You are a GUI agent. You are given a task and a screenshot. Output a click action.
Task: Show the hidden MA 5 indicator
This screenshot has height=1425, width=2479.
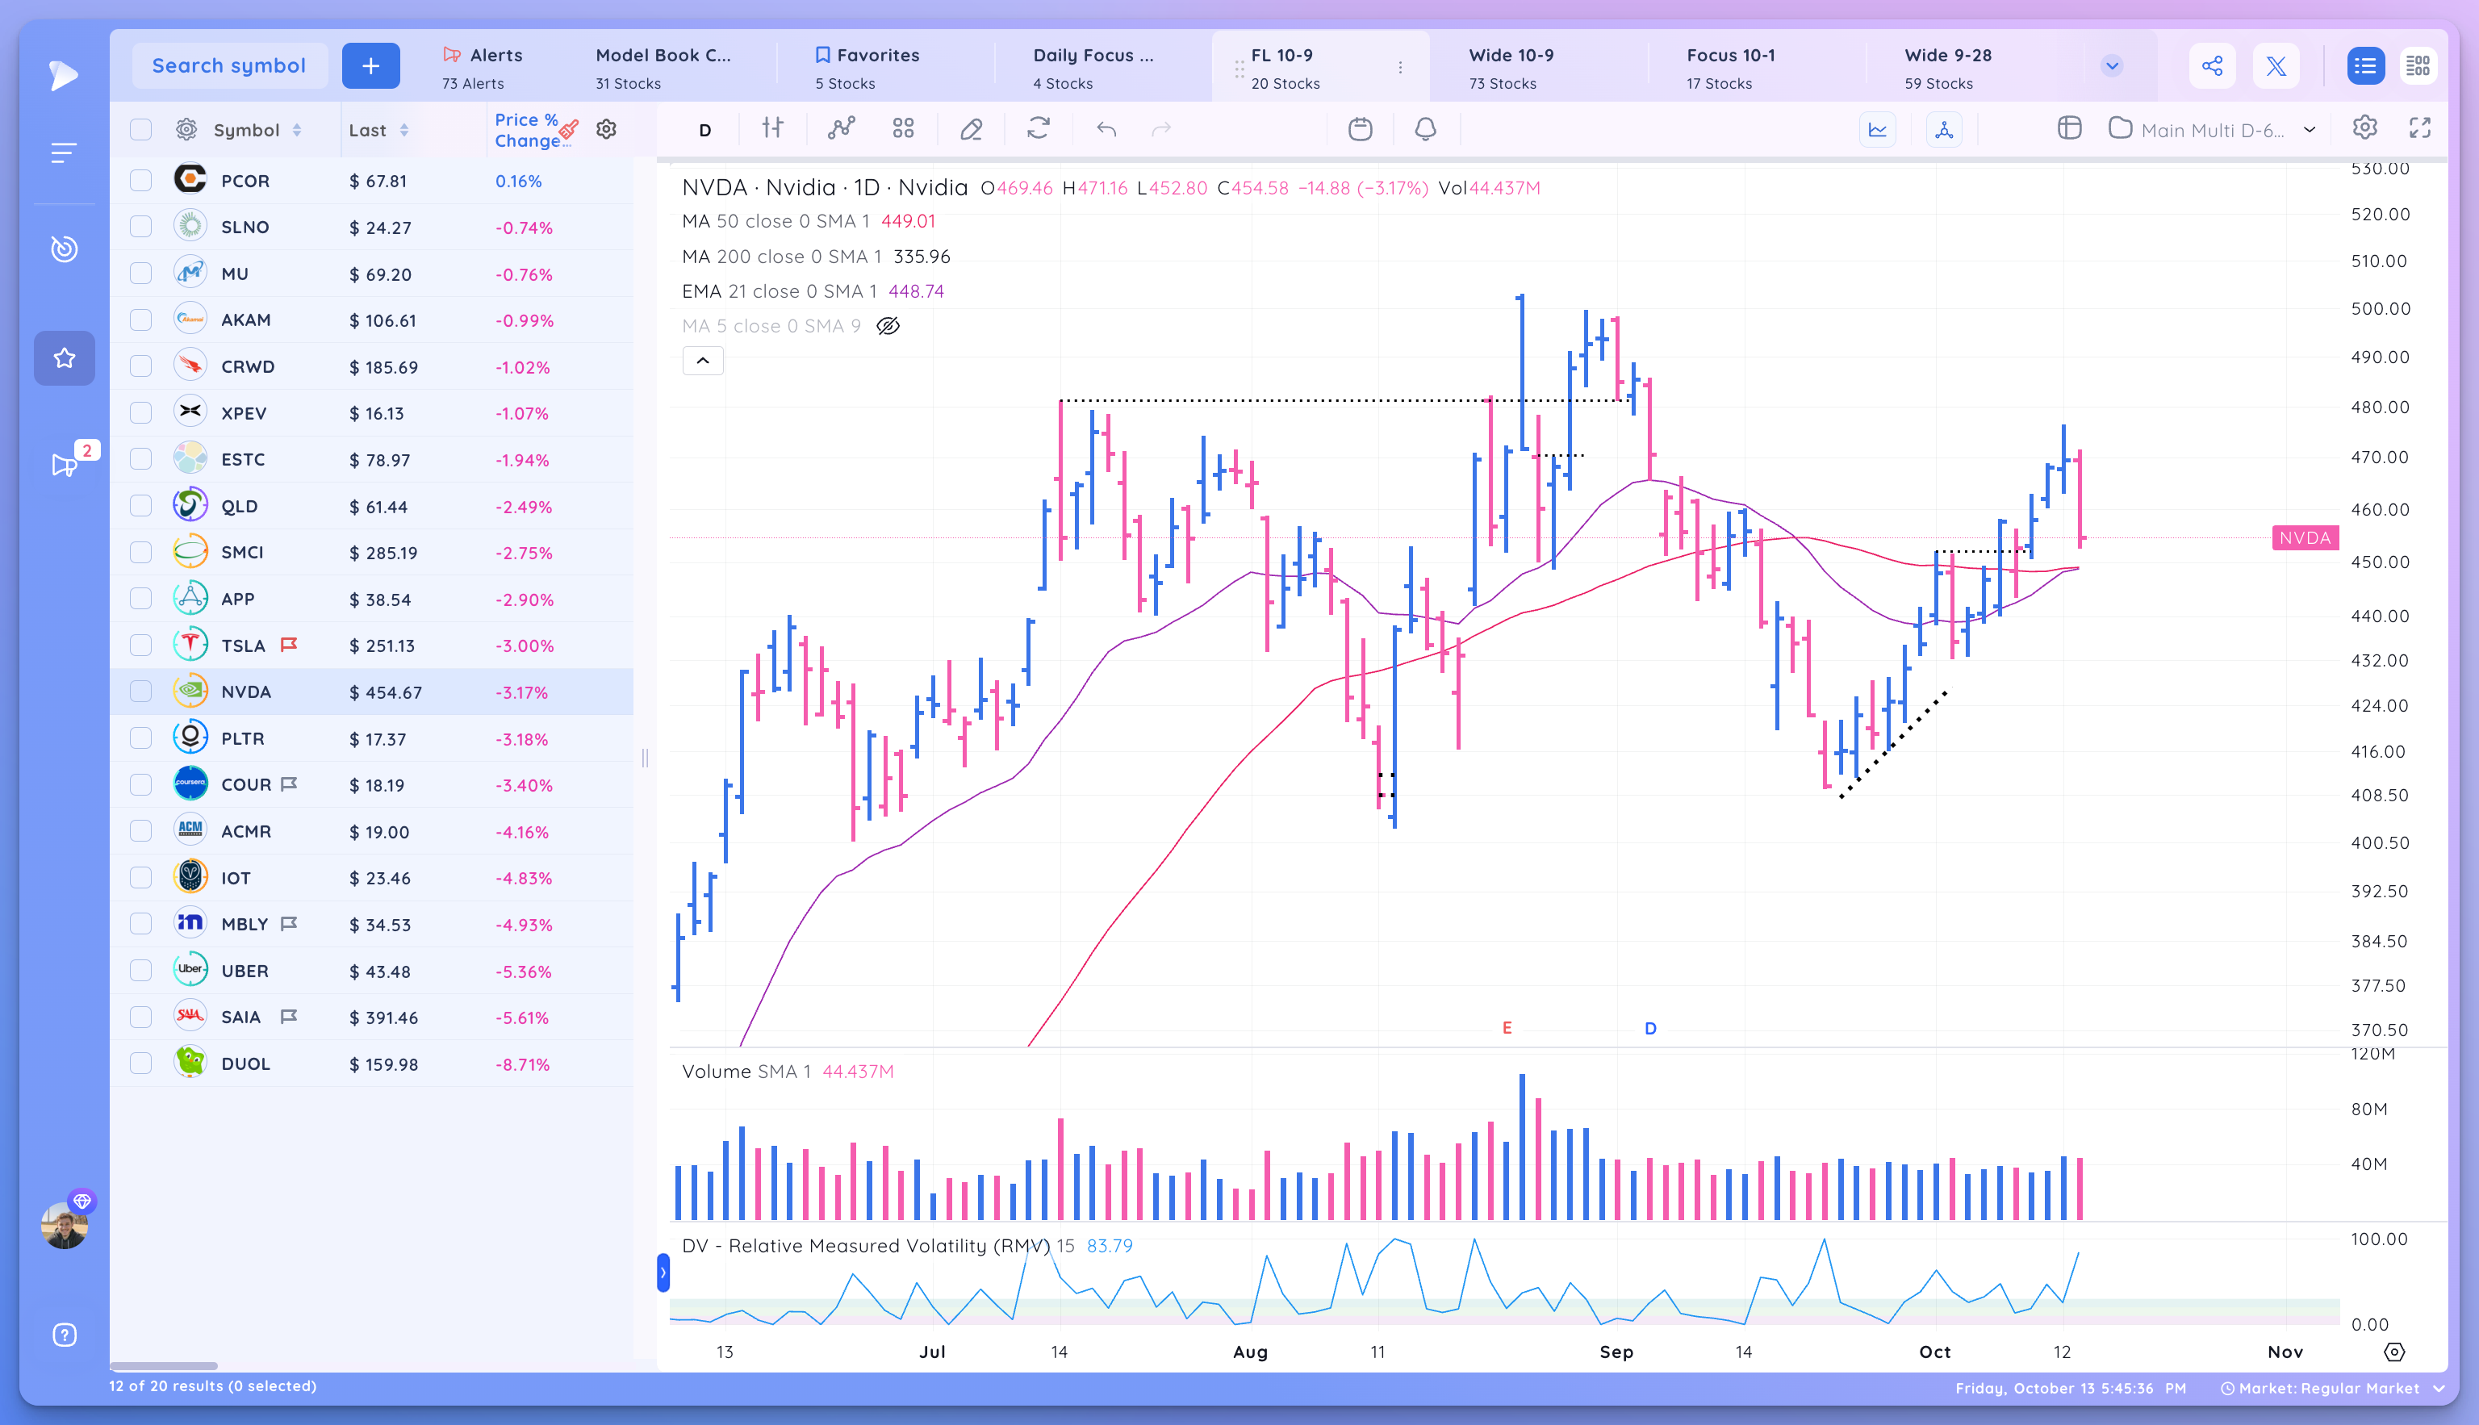[888, 326]
